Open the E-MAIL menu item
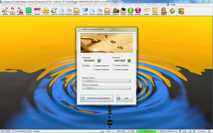This screenshot has width=213, height=133. coord(171,5)
